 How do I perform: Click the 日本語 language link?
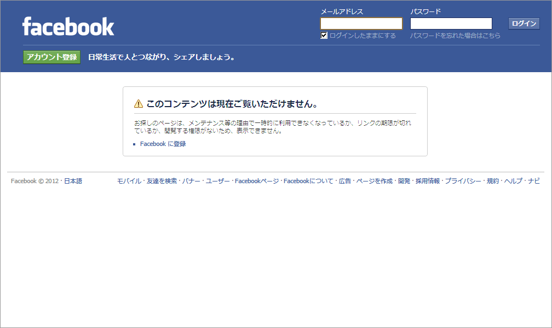coord(73,181)
